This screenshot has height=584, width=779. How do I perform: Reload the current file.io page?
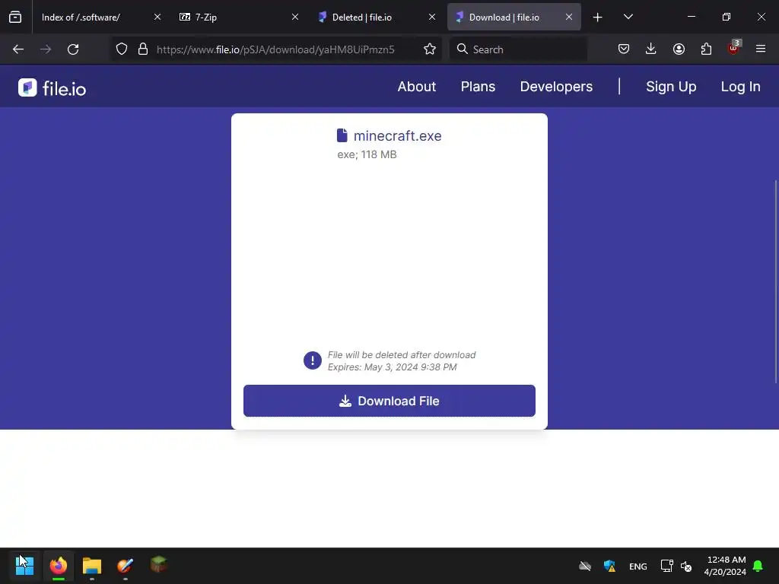(x=73, y=49)
